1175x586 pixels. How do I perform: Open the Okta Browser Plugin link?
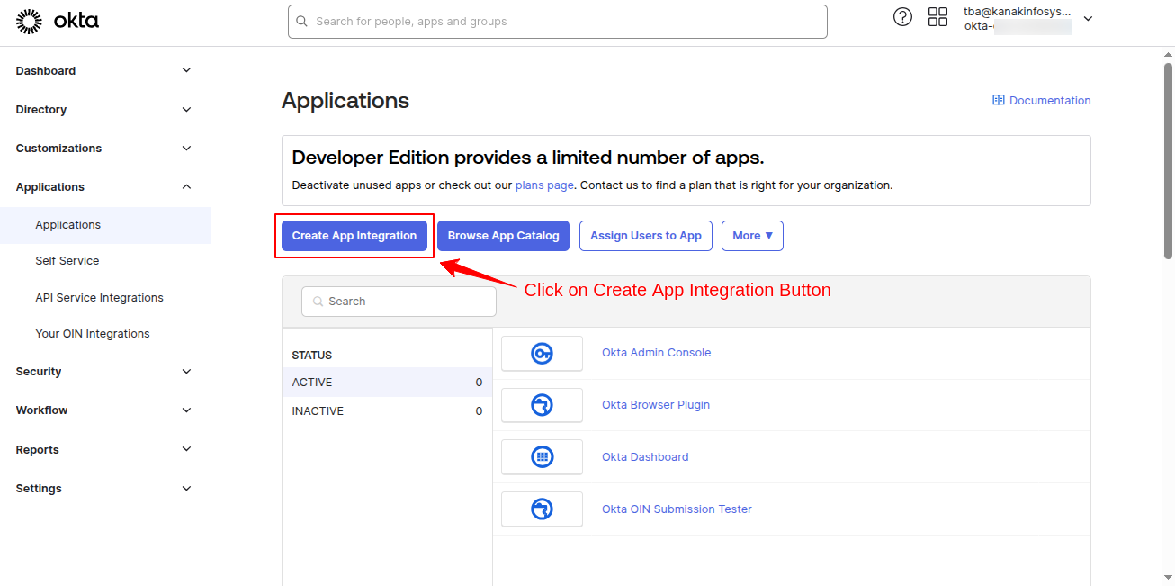656,405
